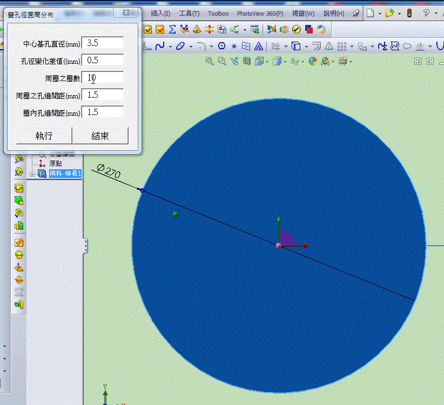Viewport: 444px width, 405px height.
Task: Open the Toolbox menu
Action: 218,14
